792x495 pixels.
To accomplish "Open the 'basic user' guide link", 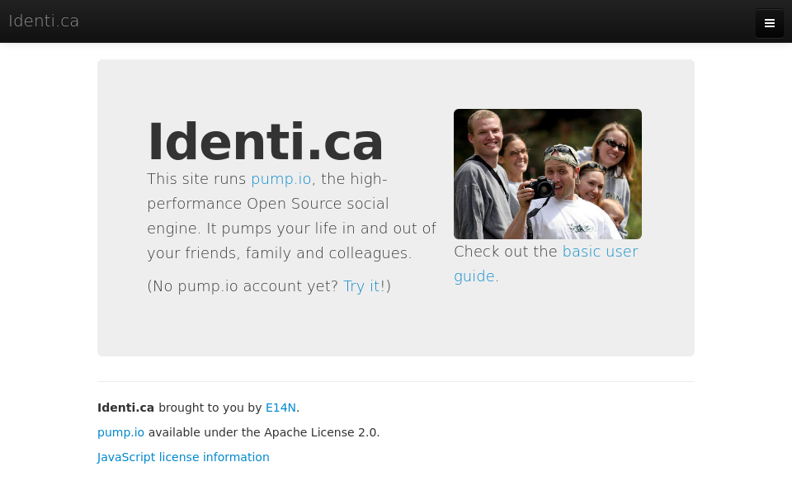I will click(x=600, y=252).
